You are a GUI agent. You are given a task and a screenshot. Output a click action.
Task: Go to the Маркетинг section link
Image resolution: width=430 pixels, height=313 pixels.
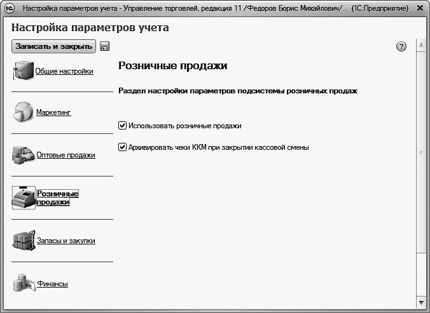click(53, 112)
